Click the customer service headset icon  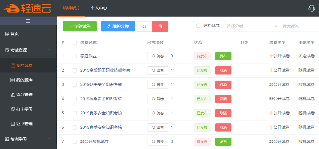[311, 8]
